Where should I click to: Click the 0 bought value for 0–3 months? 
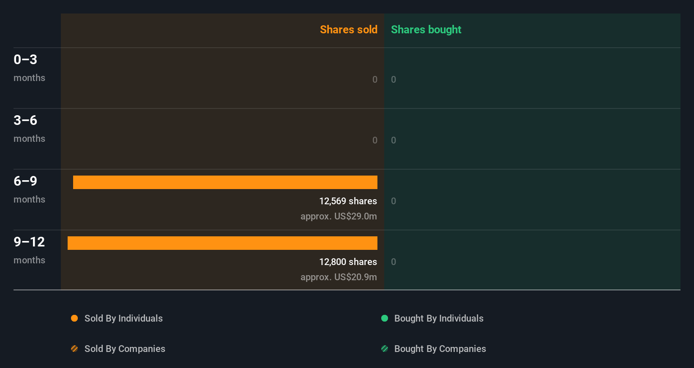click(393, 80)
